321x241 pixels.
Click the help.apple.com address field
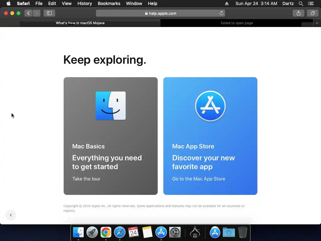point(160,13)
